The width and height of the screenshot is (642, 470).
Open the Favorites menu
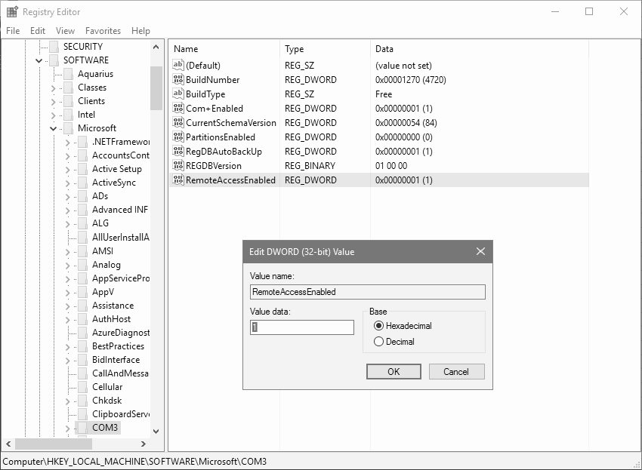point(103,31)
